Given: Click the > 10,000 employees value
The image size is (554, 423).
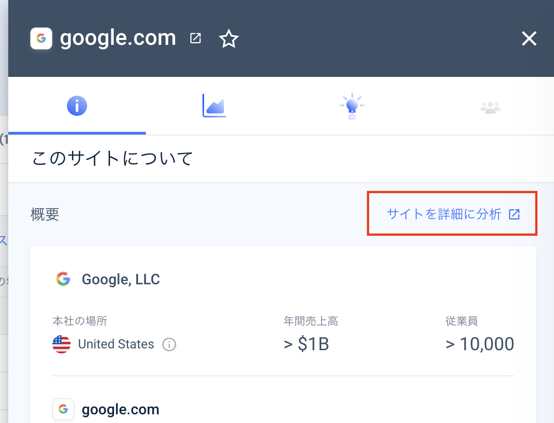Looking at the screenshot, I should pos(480,344).
